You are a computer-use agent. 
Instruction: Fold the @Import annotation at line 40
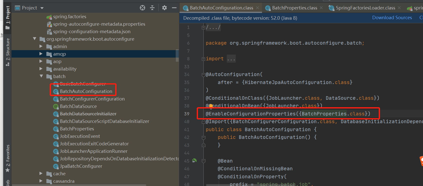[x=203, y=122]
